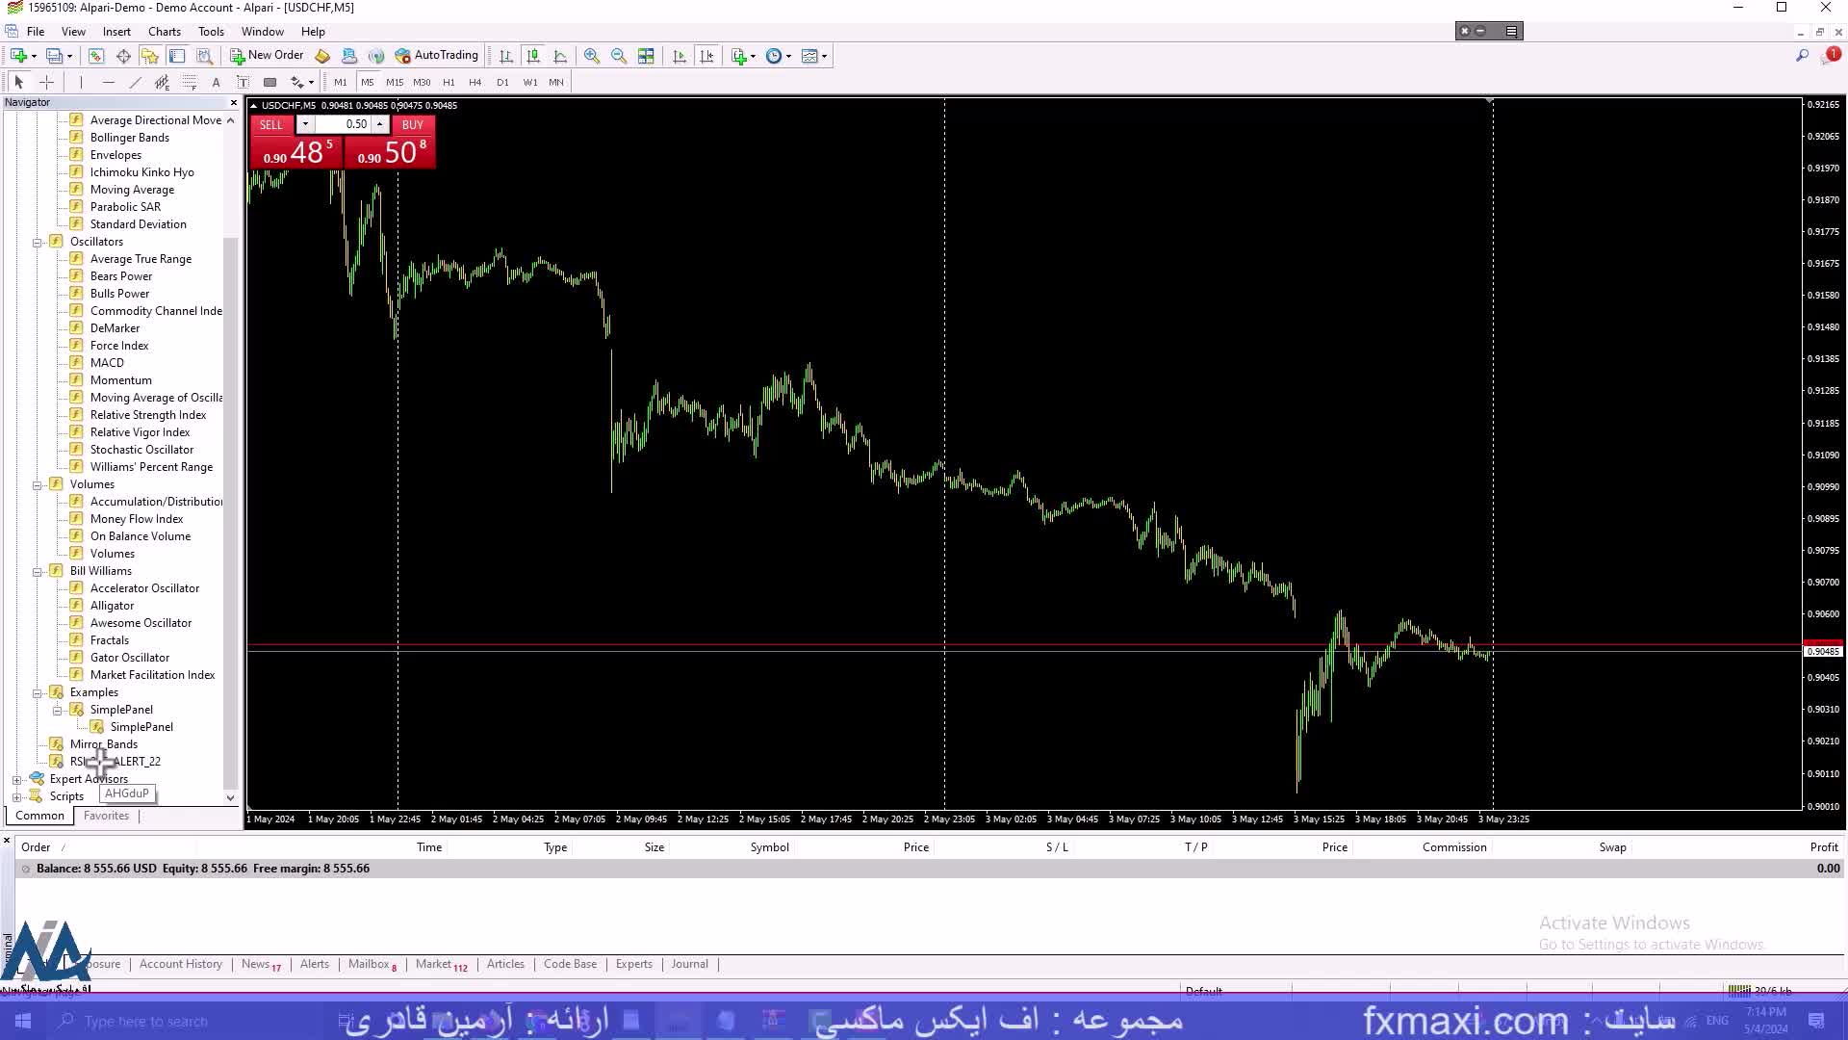Toggle the AutoTrading button
Viewport: 1848px width, 1040px height.
436,56
